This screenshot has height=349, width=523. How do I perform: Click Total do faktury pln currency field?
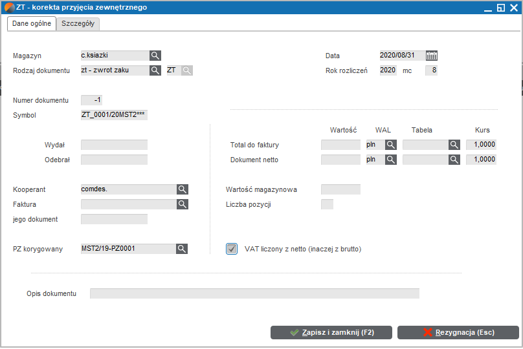click(x=375, y=145)
